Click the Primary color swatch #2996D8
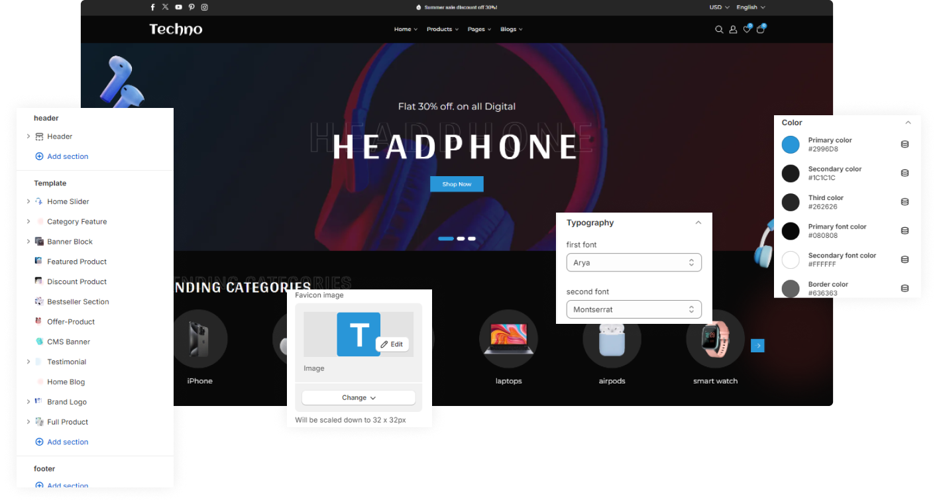Viewport: 939px width, 504px height. (791, 144)
